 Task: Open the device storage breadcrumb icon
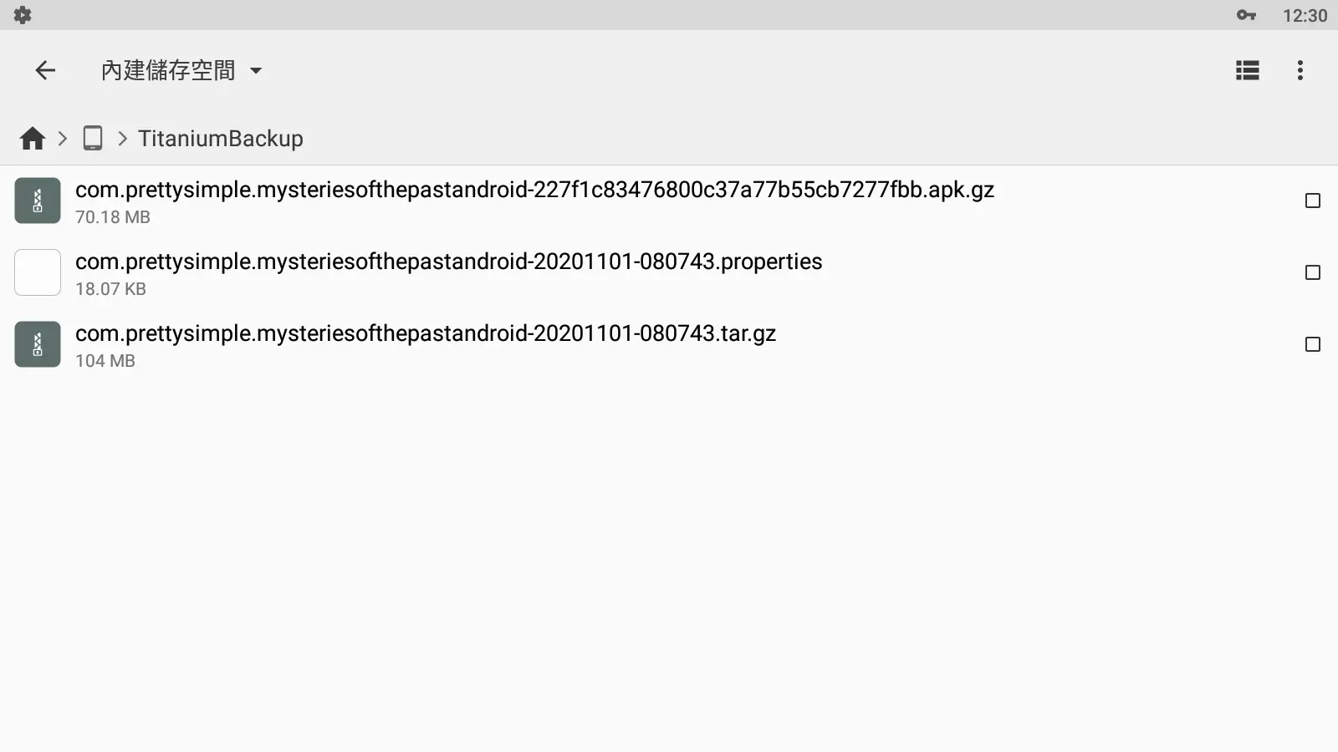tap(93, 138)
